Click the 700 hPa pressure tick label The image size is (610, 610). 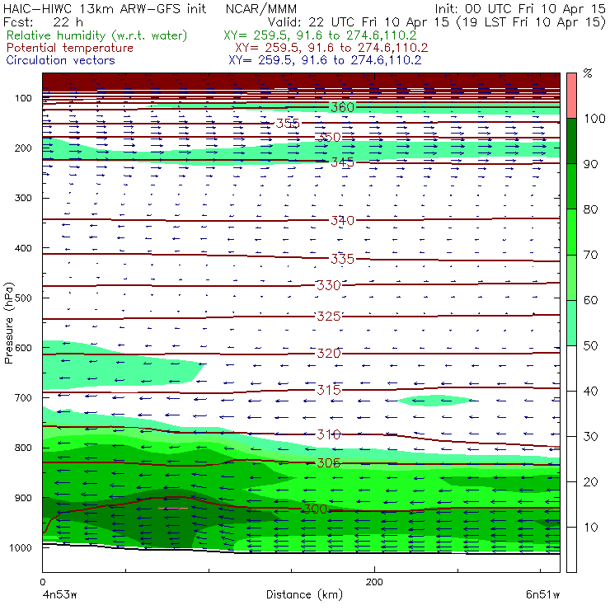(x=23, y=398)
